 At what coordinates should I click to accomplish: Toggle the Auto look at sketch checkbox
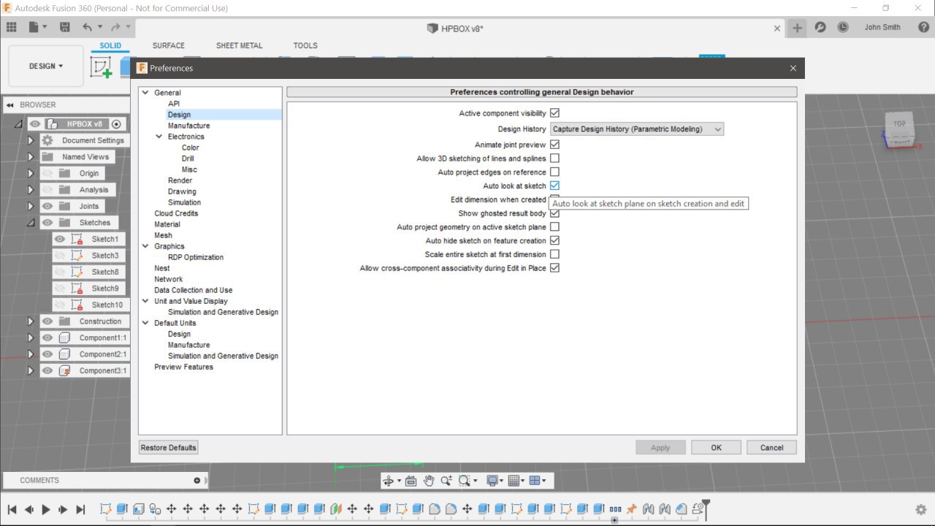tap(554, 186)
